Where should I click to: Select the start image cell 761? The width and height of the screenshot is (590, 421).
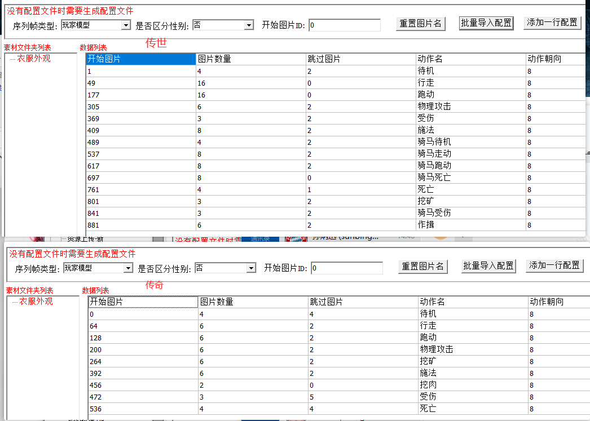[141, 190]
